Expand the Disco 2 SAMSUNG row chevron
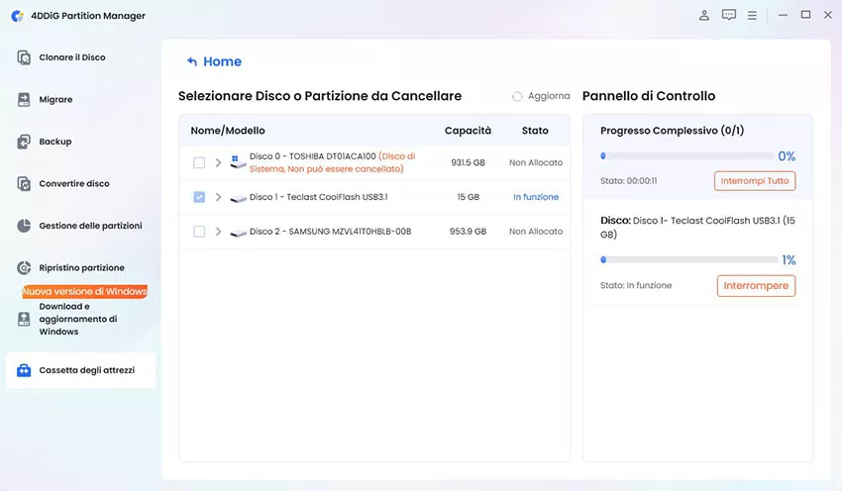The image size is (842, 491). click(x=218, y=232)
